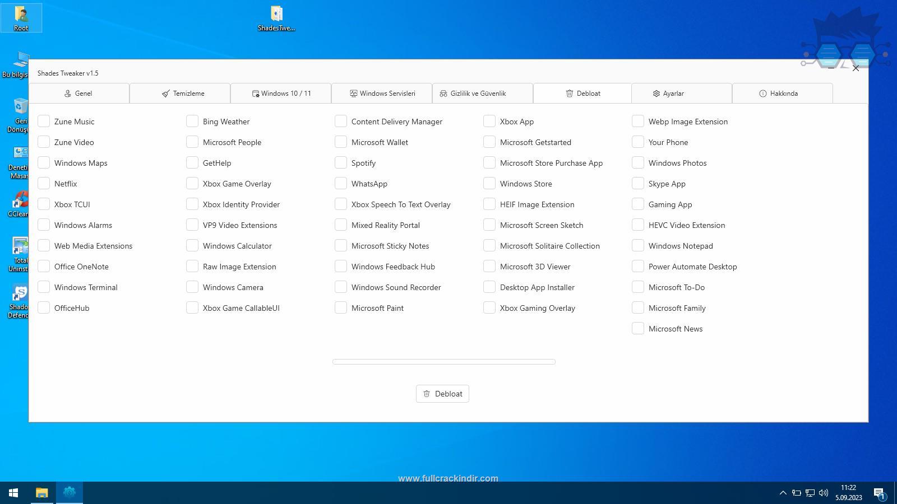Select the Xbox App checkbox

point(489,121)
